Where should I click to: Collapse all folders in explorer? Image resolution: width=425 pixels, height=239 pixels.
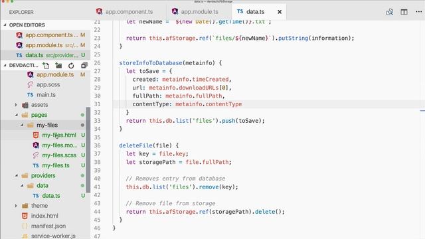tap(84, 65)
